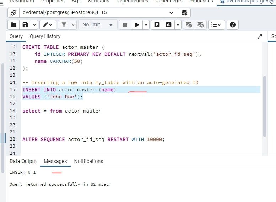Screen dimensions: 276x202
Task: Click the Open File folder icon
Action: click(13, 24)
